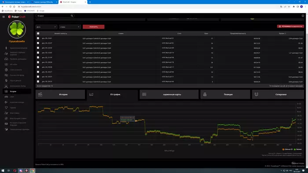Click the Соперники mask icon
This screenshot has height=173, width=308.
[x=257, y=94]
